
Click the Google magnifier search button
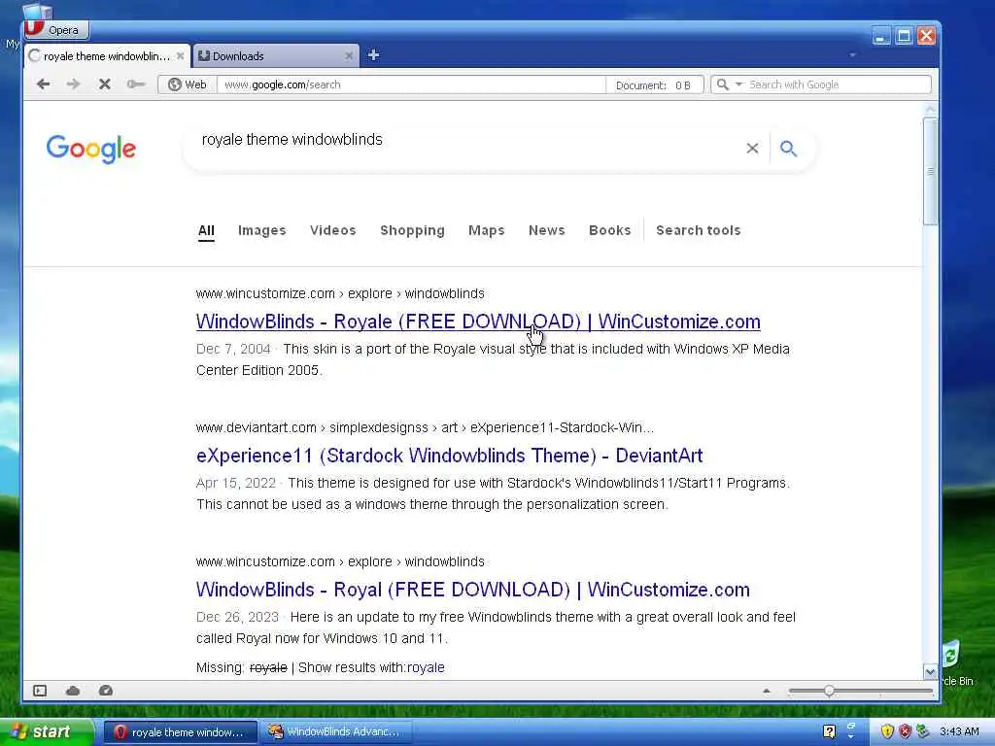pyautogui.click(x=788, y=149)
